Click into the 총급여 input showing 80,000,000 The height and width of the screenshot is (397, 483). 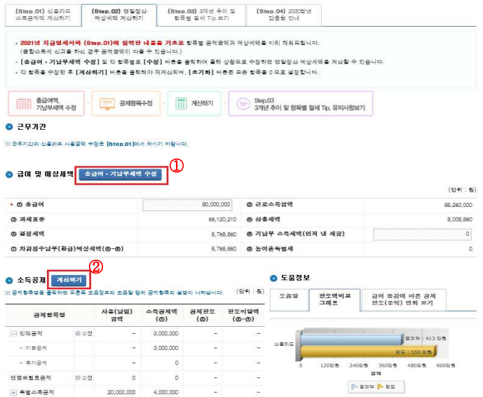(187, 205)
